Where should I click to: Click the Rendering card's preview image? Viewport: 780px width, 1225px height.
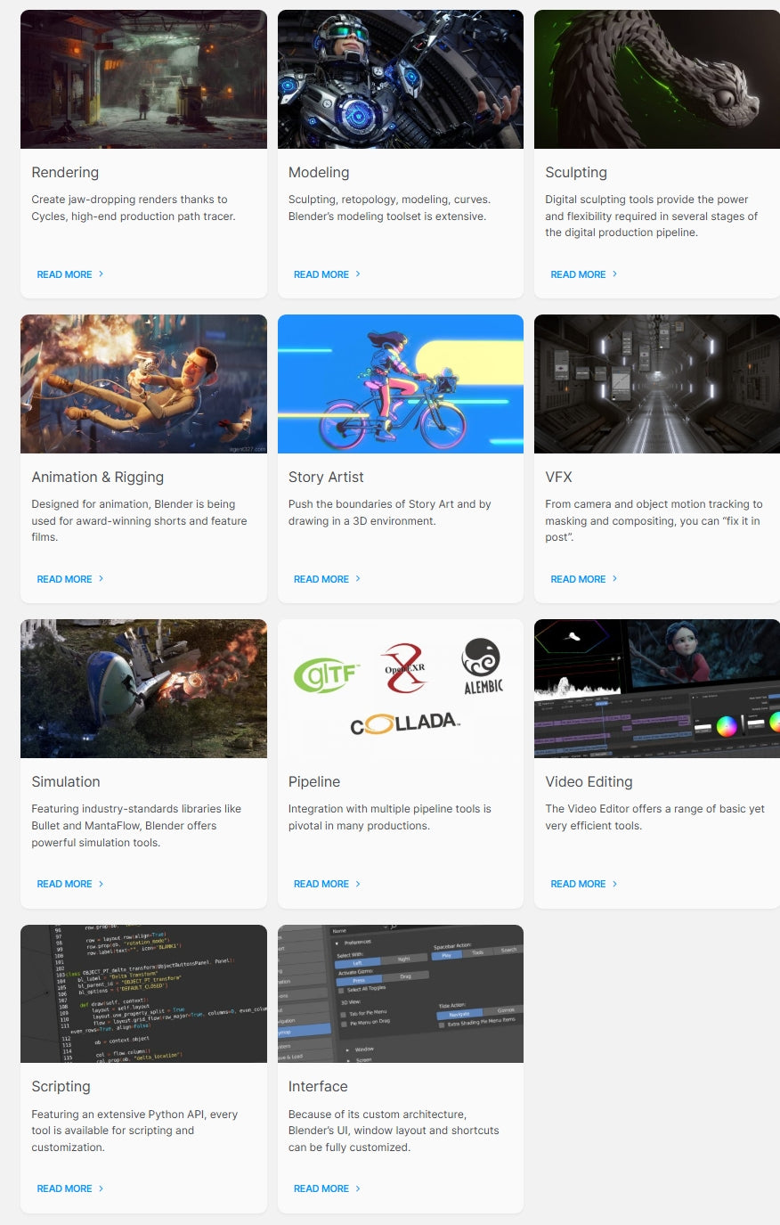pyautogui.click(x=143, y=78)
